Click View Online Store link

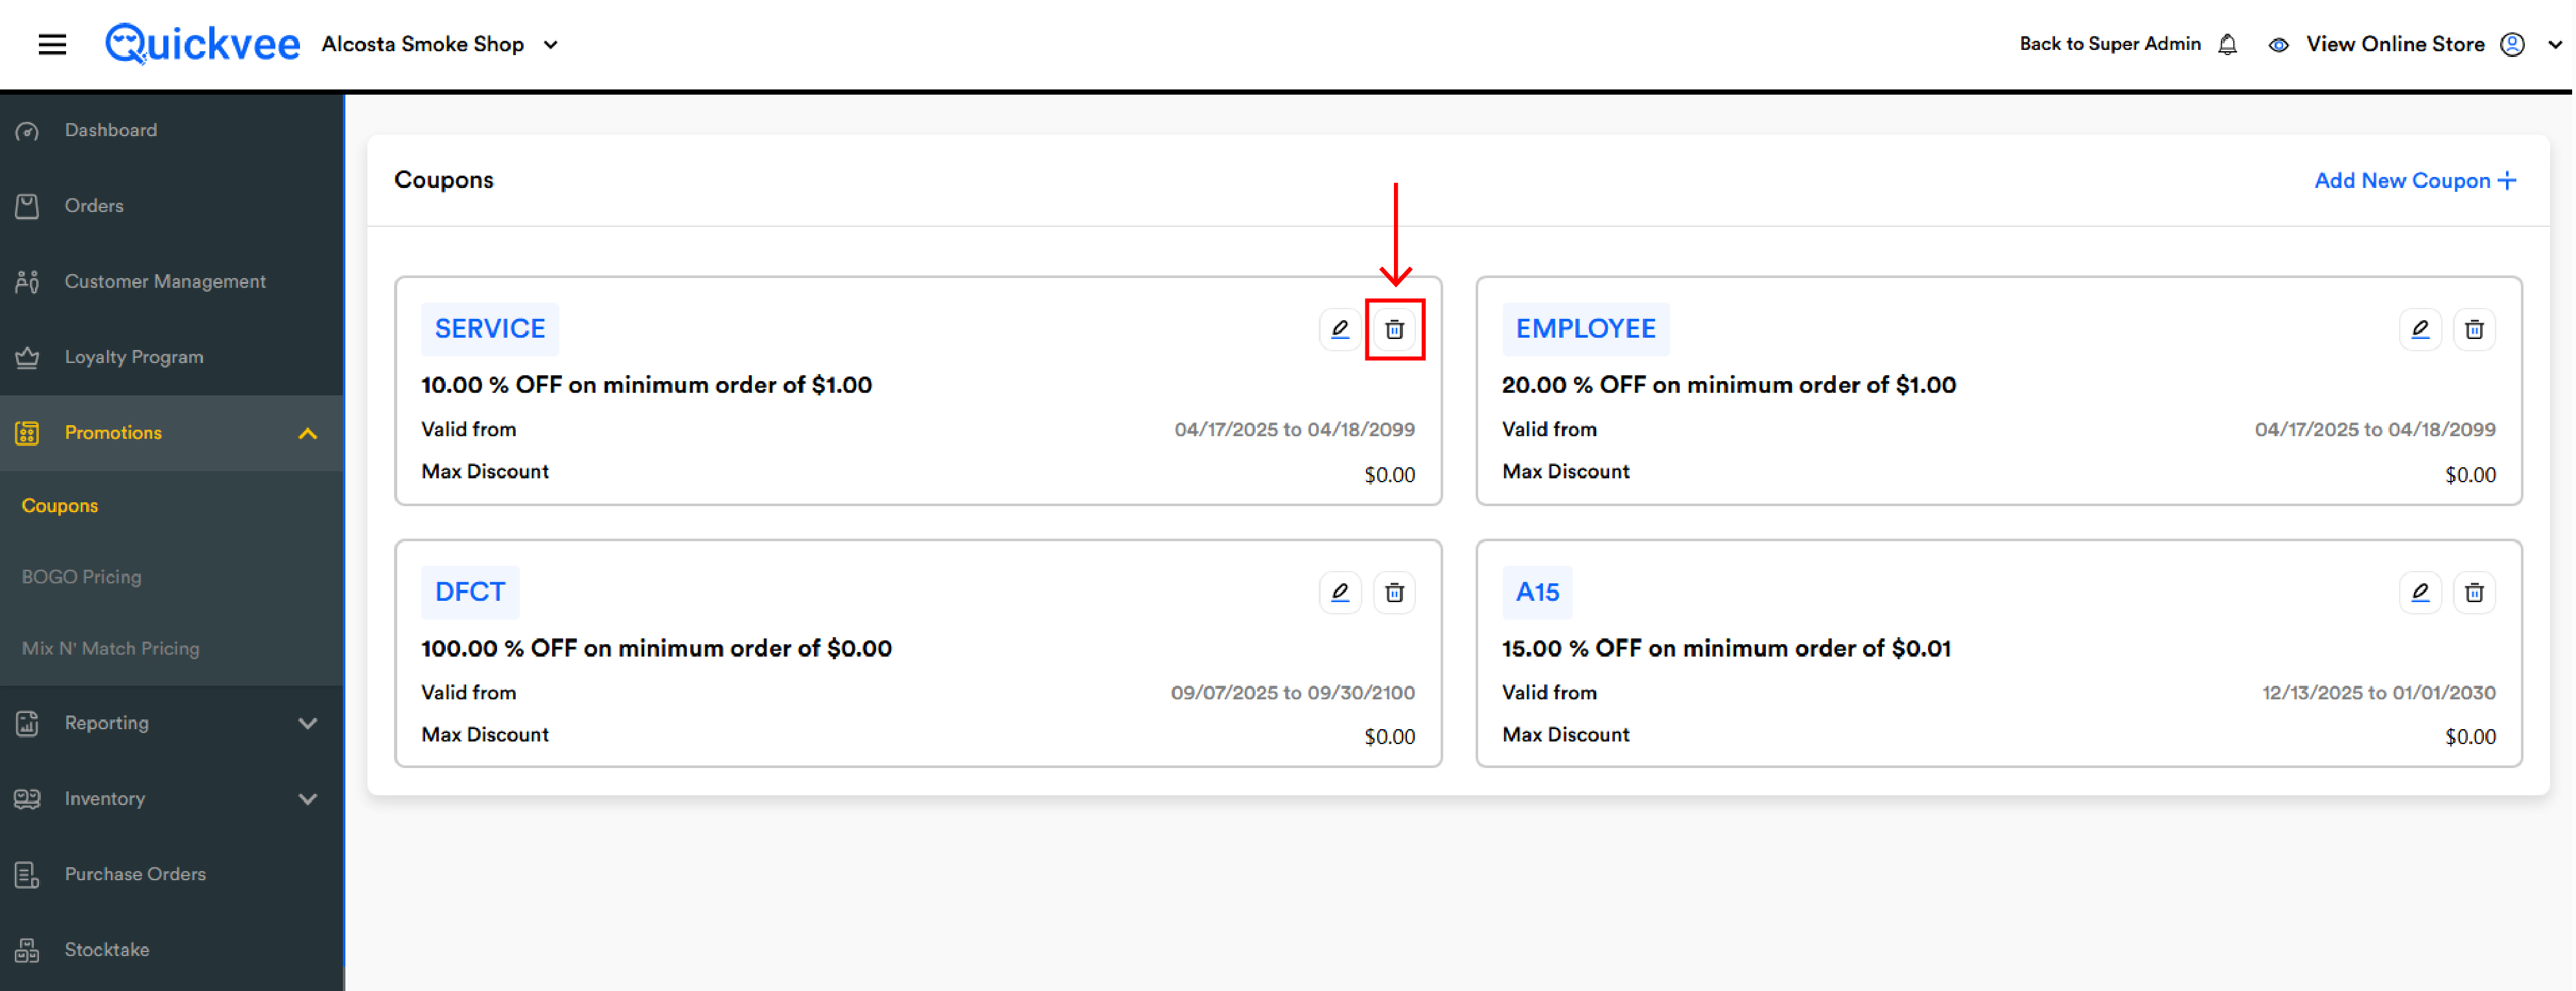tap(2395, 44)
